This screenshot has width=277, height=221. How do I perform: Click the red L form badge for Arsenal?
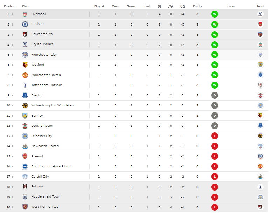click(214, 156)
